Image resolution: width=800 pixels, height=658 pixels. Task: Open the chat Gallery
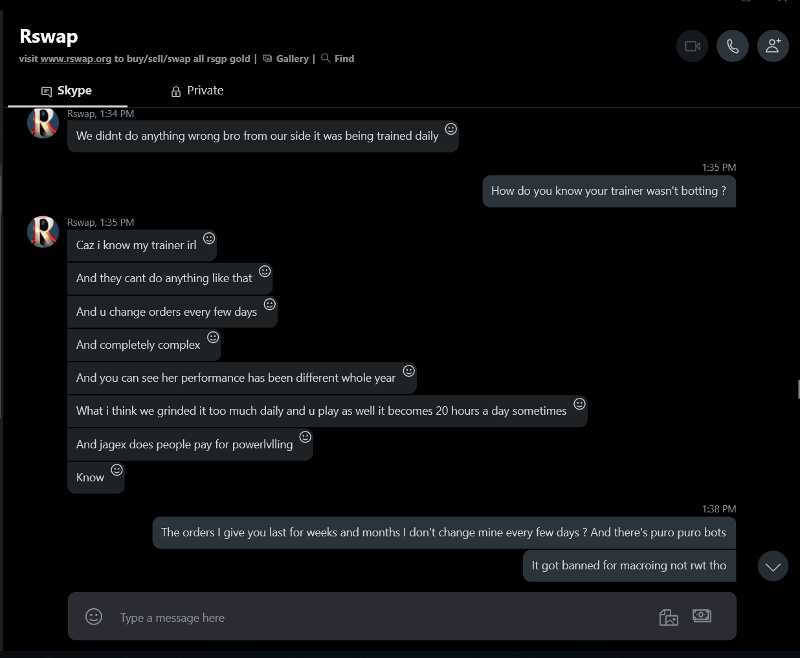(286, 59)
